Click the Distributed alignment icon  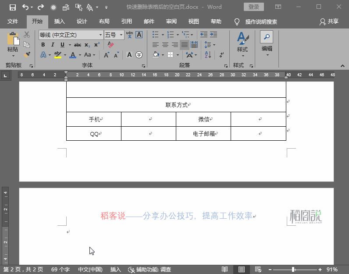click(x=194, y=45)
